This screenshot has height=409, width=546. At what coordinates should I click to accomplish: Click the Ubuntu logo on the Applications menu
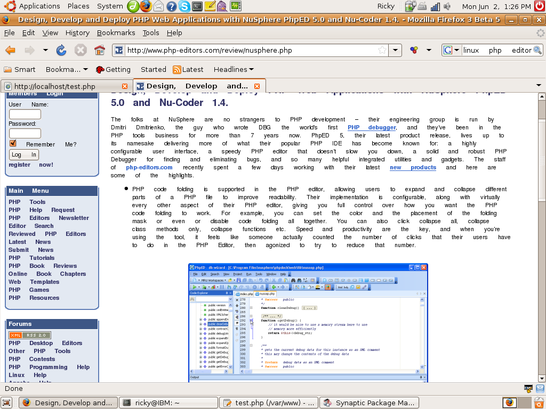(x=10, y=6)
